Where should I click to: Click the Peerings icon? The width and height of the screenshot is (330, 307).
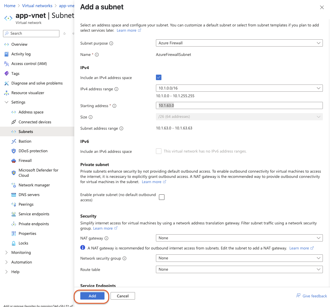point(13,204)
